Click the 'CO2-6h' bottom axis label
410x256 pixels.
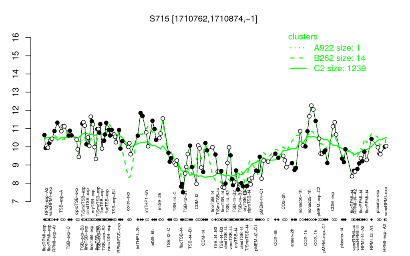coord(275,238)
